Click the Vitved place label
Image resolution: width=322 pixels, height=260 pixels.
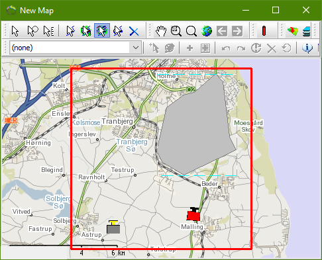21,212
